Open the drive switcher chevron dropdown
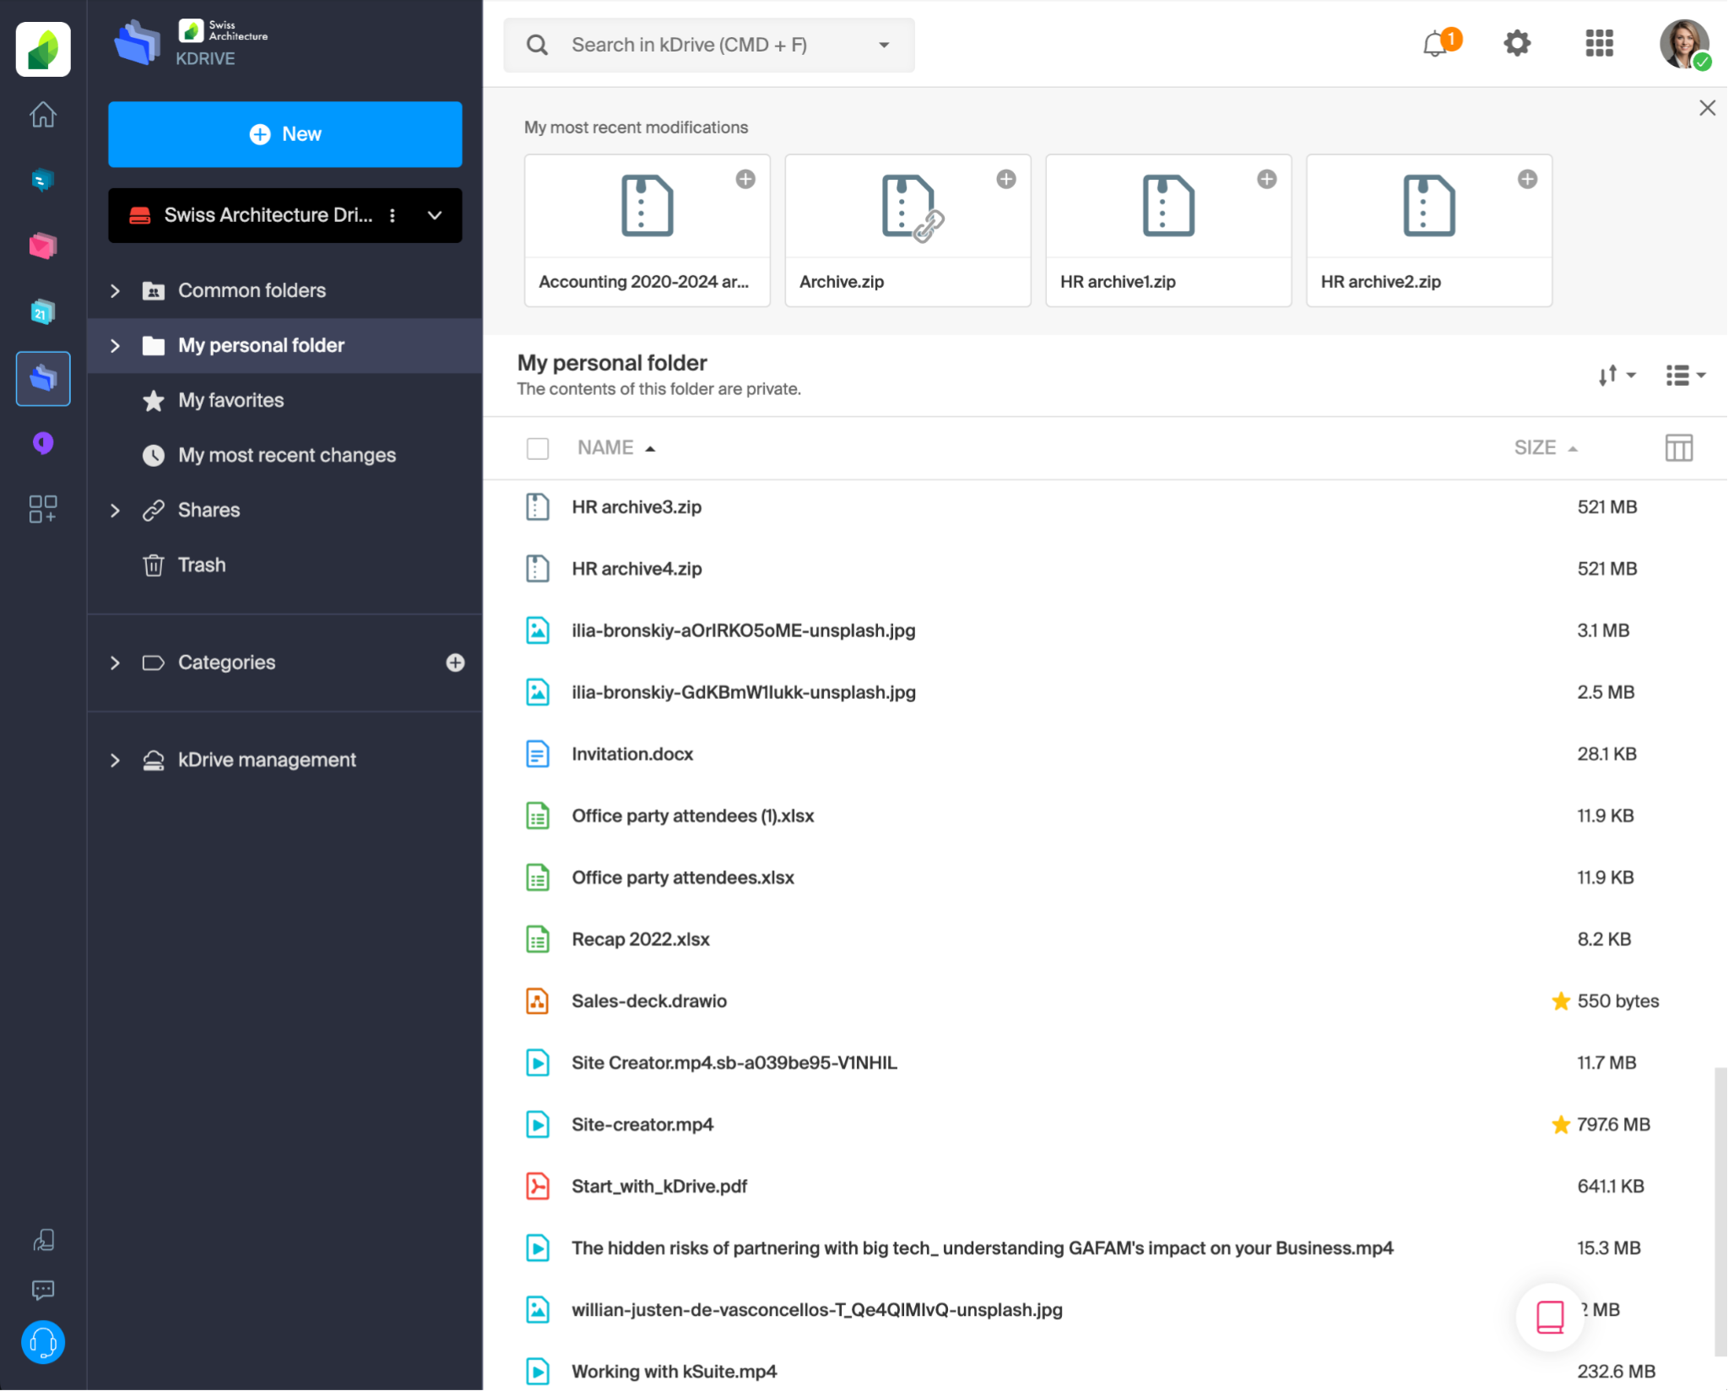 [435, 215]
